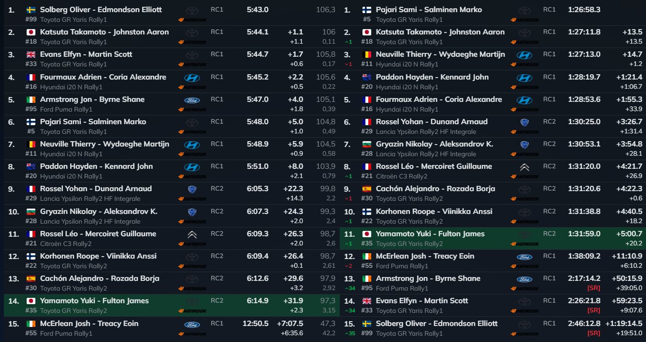Screen dimensions: 646x342
Task: Click the Hyundai logo in the 1:27:13.0 row
Action: coord(524,55)
